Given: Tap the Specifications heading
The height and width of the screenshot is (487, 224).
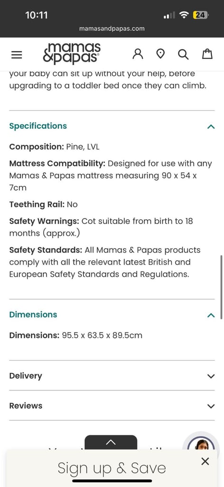Looking at the screenshot, I should pos(38,126).
